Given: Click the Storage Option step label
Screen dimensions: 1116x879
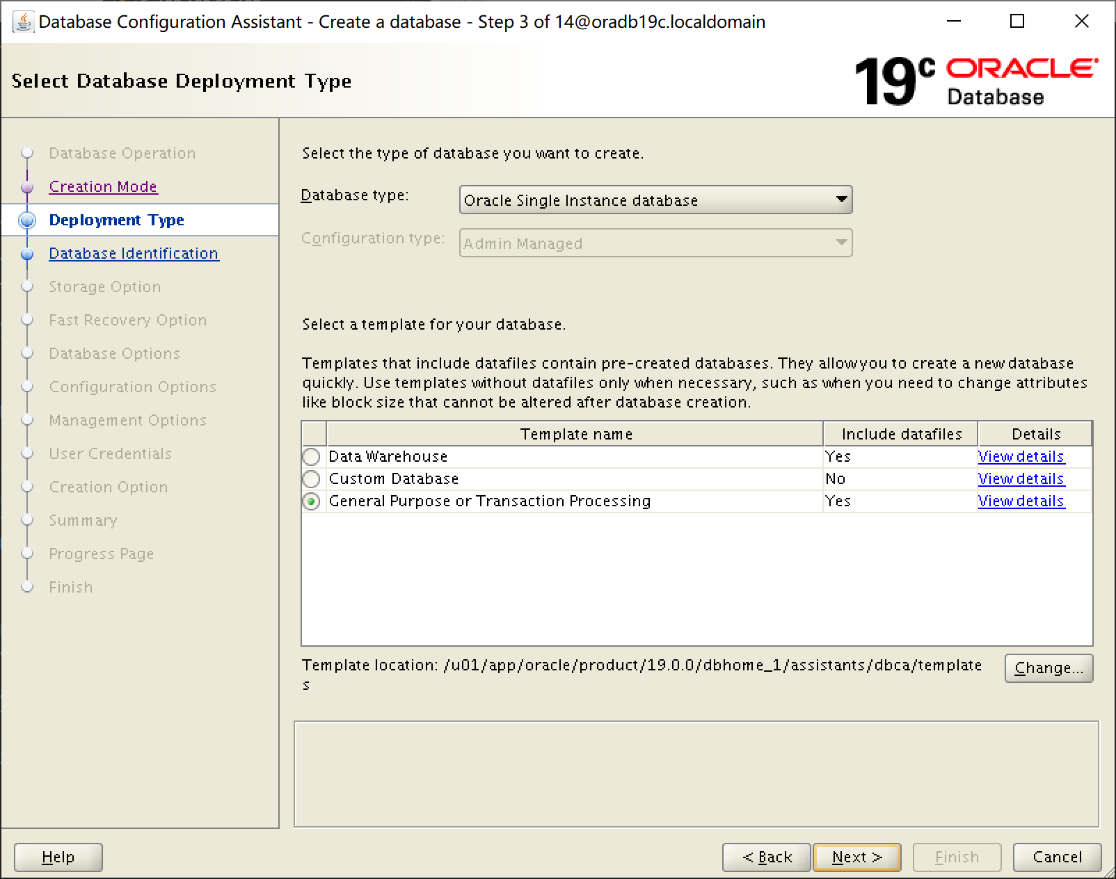Looking at the screenshot, I should (x=104, y=287).
